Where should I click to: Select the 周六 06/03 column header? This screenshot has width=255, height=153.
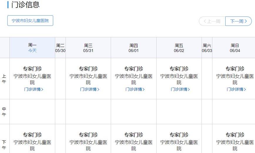(207, 48)
